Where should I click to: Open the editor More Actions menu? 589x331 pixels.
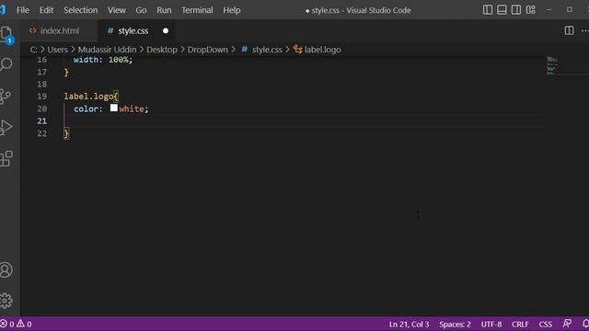pyautogui.click(x=585, y=30)
